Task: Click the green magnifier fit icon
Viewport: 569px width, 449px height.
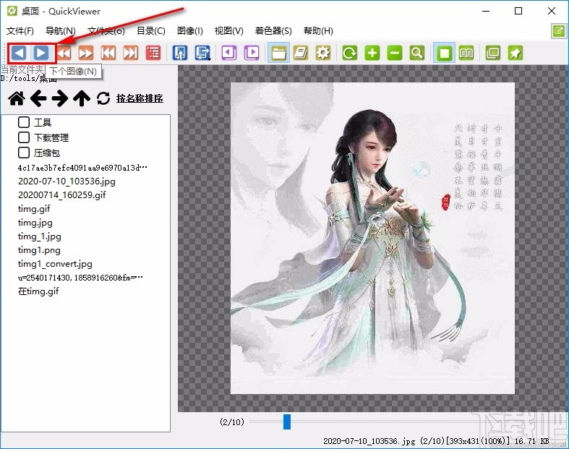Action: click(417, 53)
